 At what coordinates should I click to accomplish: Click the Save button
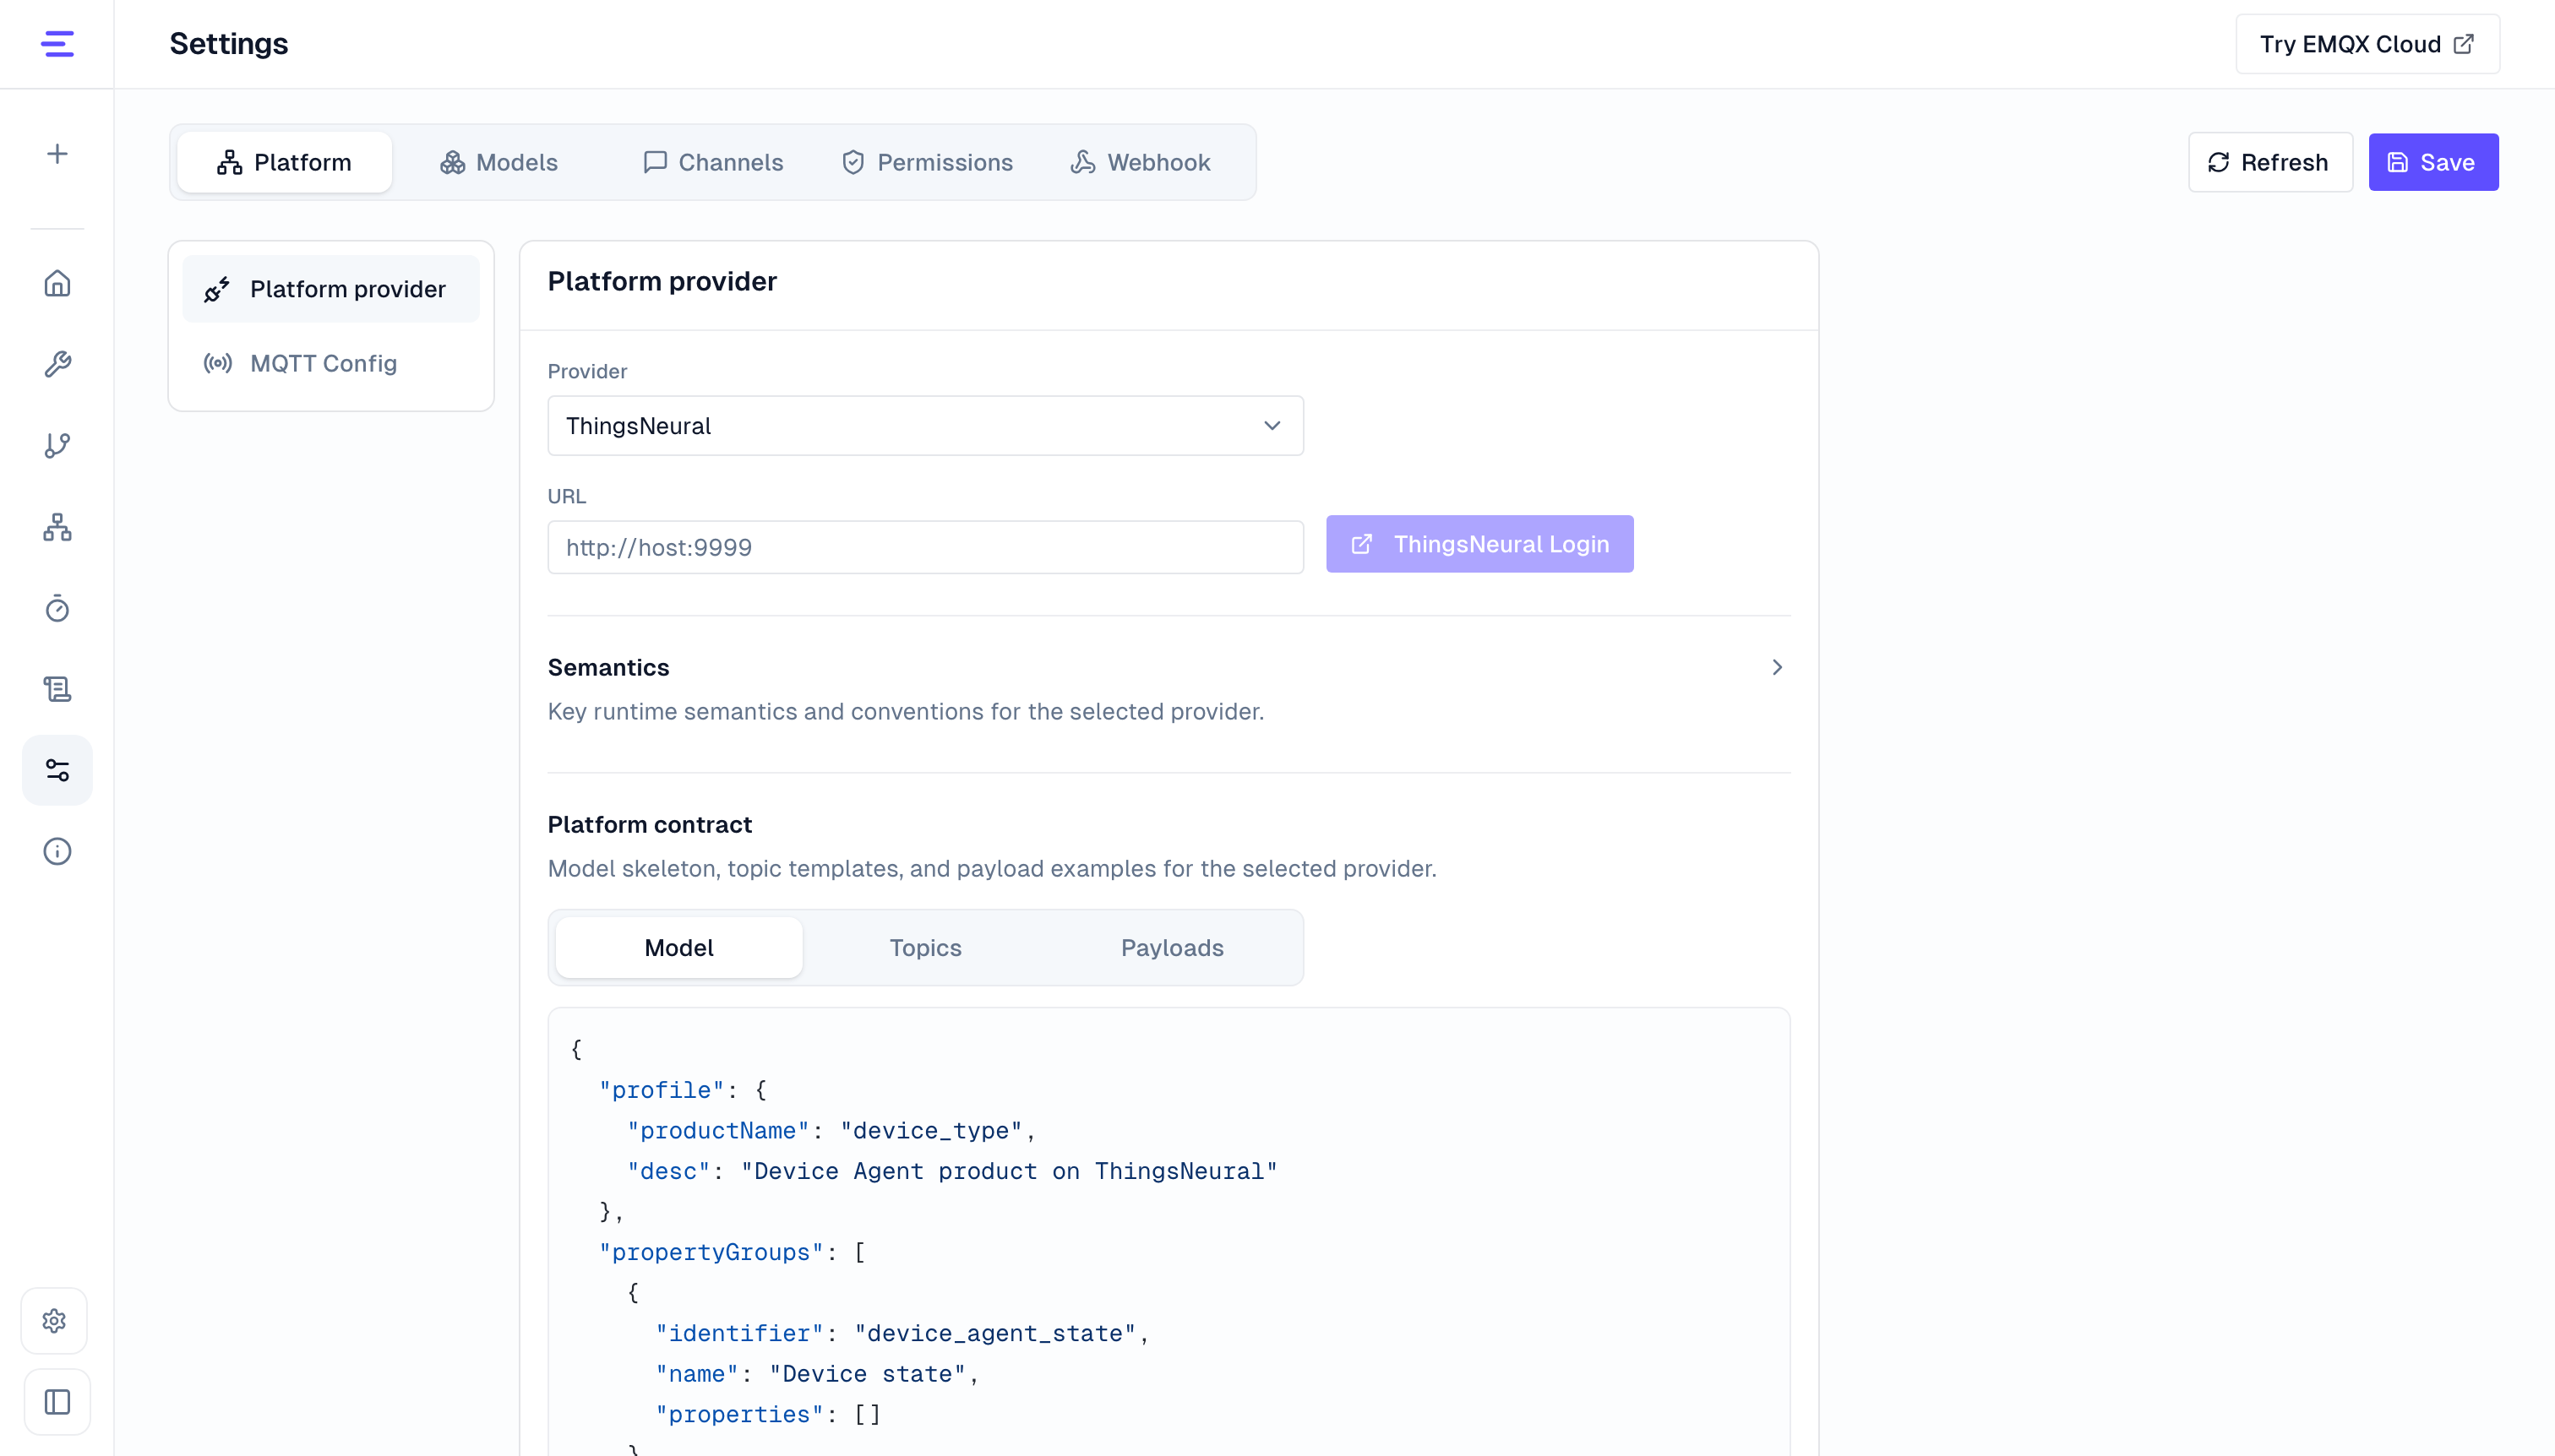click(2434, 162)
